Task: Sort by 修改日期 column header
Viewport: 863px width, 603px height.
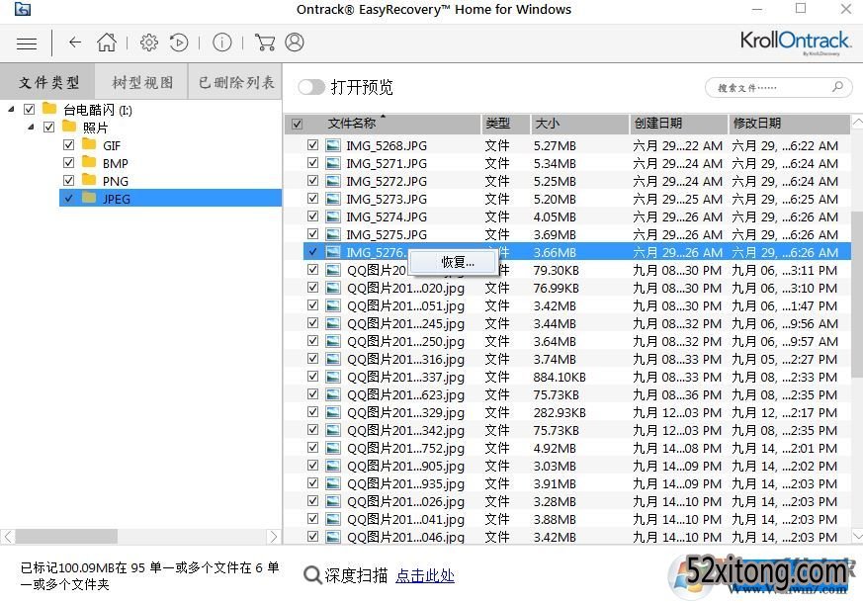Action: tap(790, 124)
